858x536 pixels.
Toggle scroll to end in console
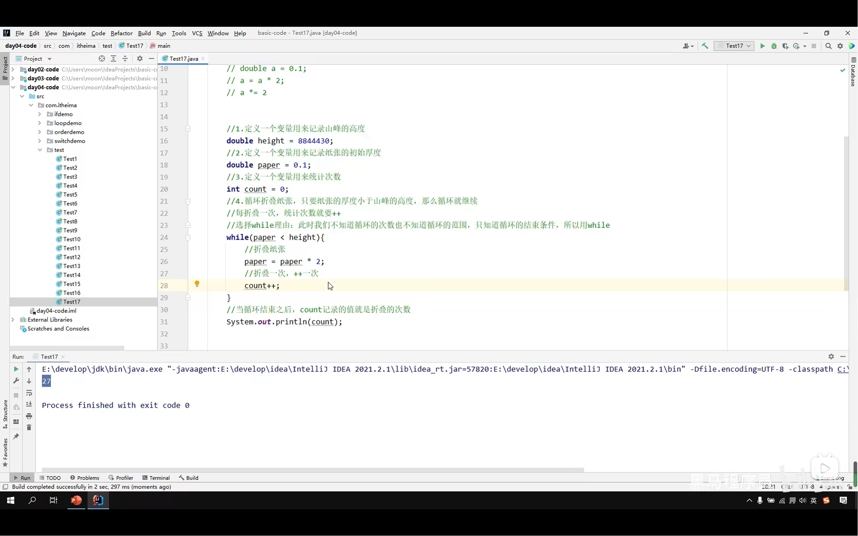[x=29, y=404]
